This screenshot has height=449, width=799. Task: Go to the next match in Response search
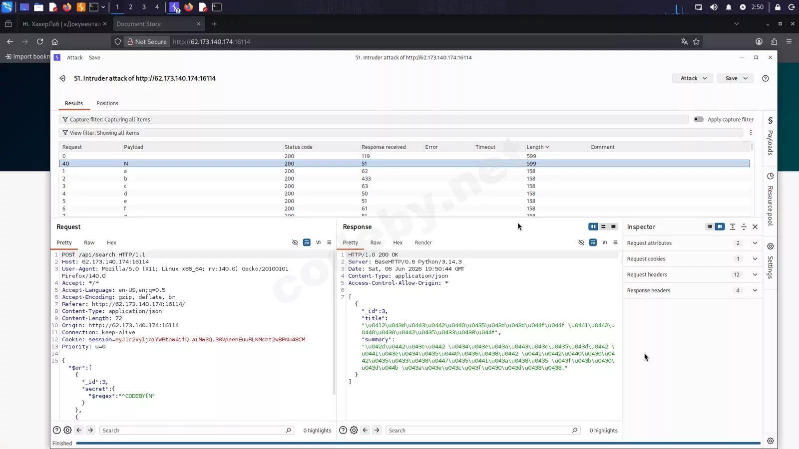point(377,430)
